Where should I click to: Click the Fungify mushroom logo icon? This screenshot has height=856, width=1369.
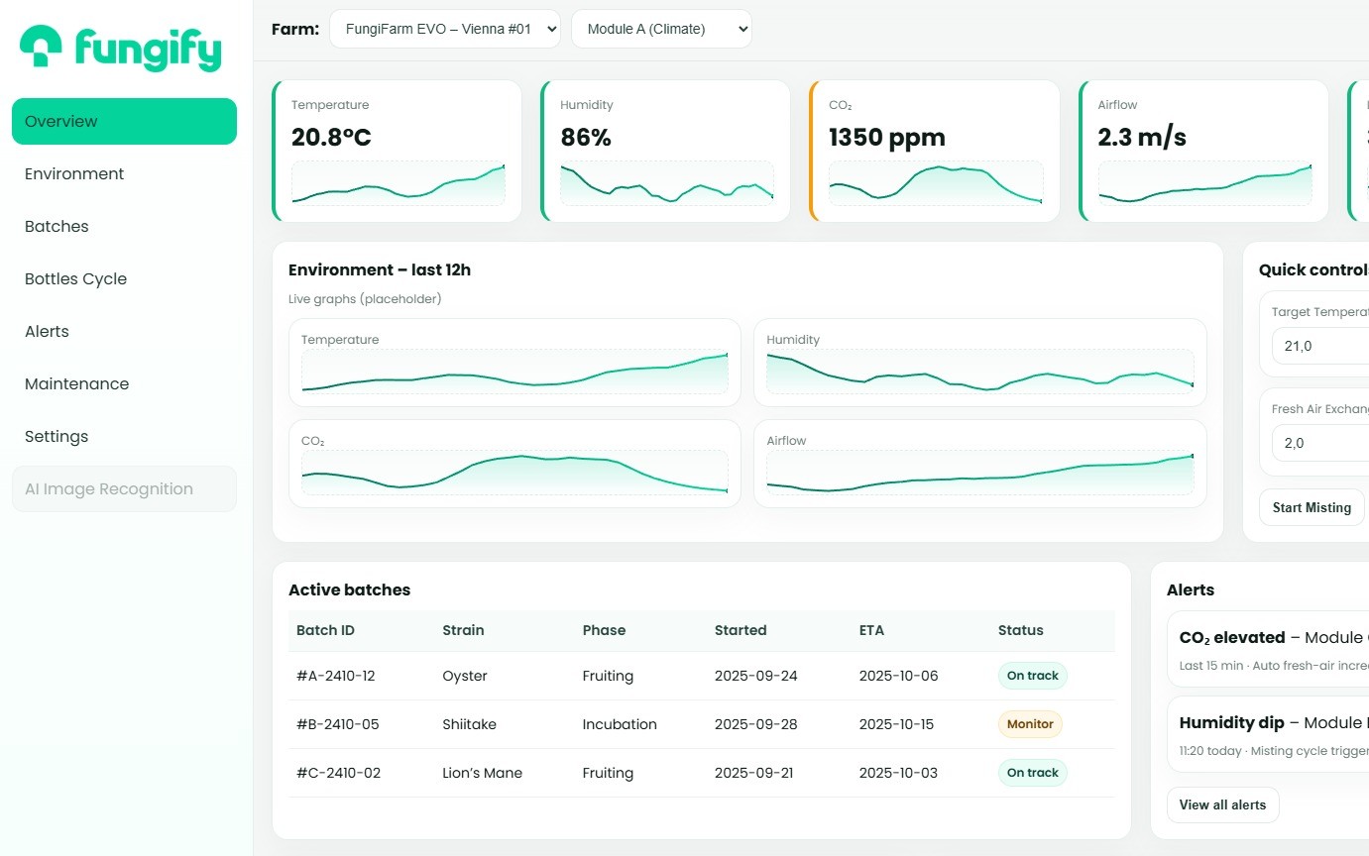tap(42, 47)
